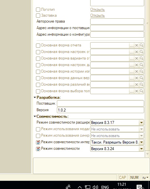Click ellipsis button for Основная форма настроек отчета
The width and height of the screenshot is (150, 189).
[132, 52]
